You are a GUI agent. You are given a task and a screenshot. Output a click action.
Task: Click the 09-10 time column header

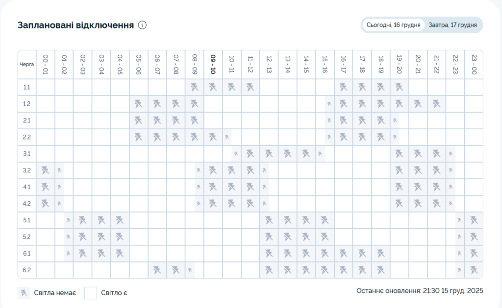pos(213,65)
